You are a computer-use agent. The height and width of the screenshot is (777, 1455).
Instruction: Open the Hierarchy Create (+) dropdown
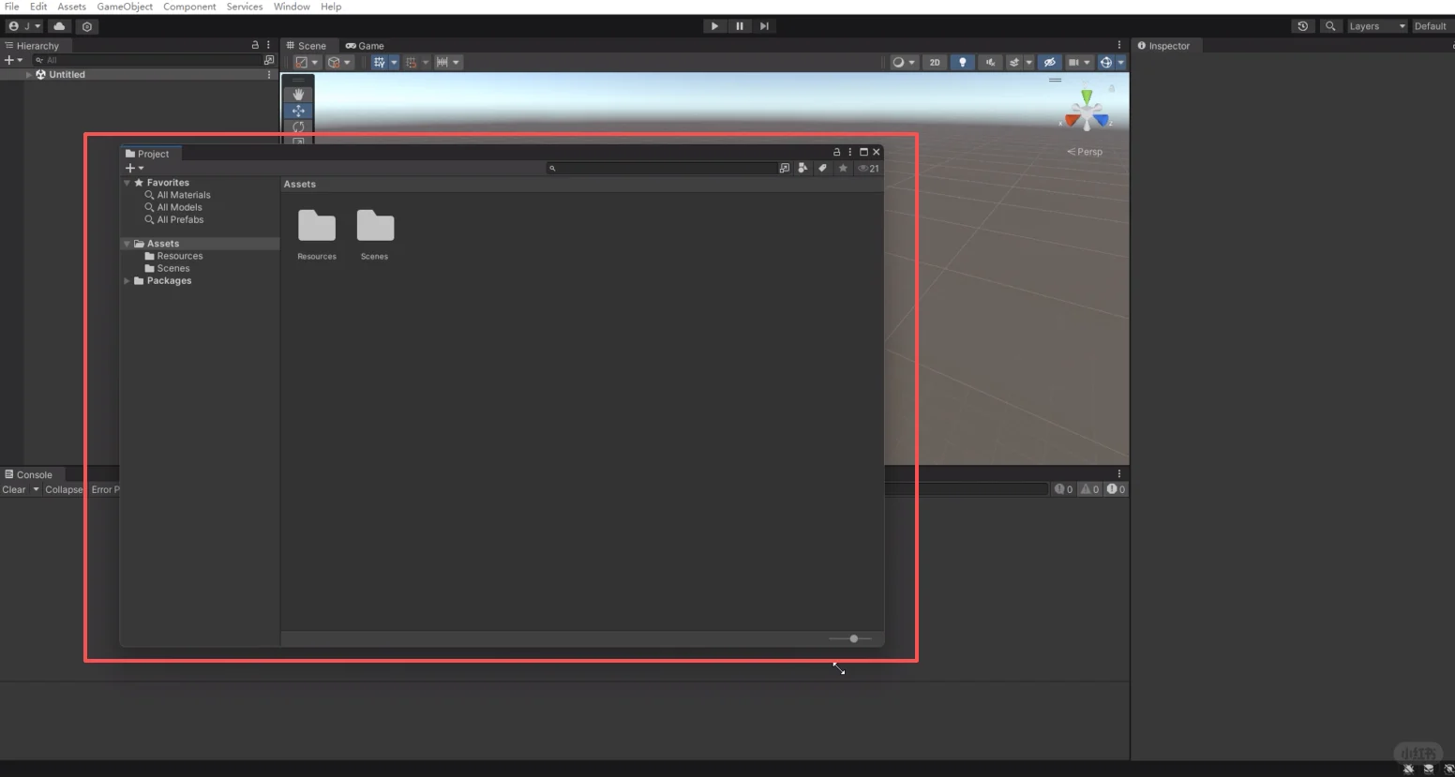tap(13, 60)
